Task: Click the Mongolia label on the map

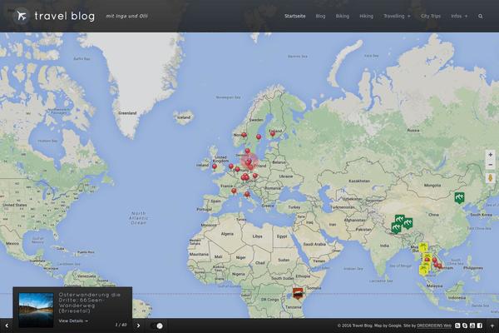Action: point(432,186)
